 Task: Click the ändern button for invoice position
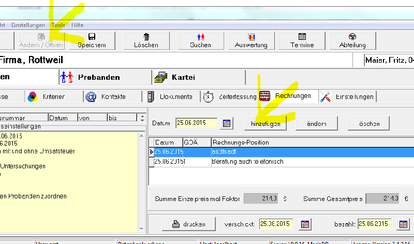click(317, 124)
